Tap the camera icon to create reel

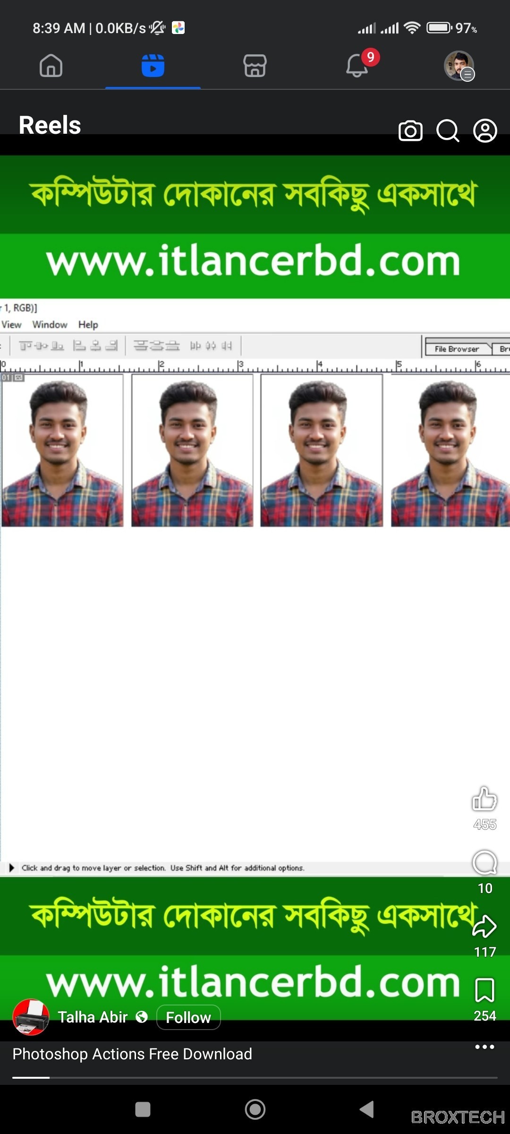pos(410,131)
